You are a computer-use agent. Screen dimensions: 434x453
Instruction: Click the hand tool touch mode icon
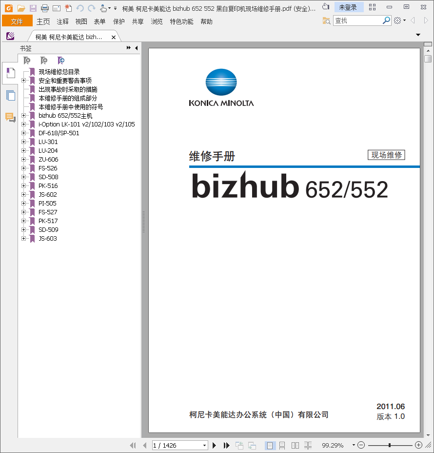tap(103, 8)
